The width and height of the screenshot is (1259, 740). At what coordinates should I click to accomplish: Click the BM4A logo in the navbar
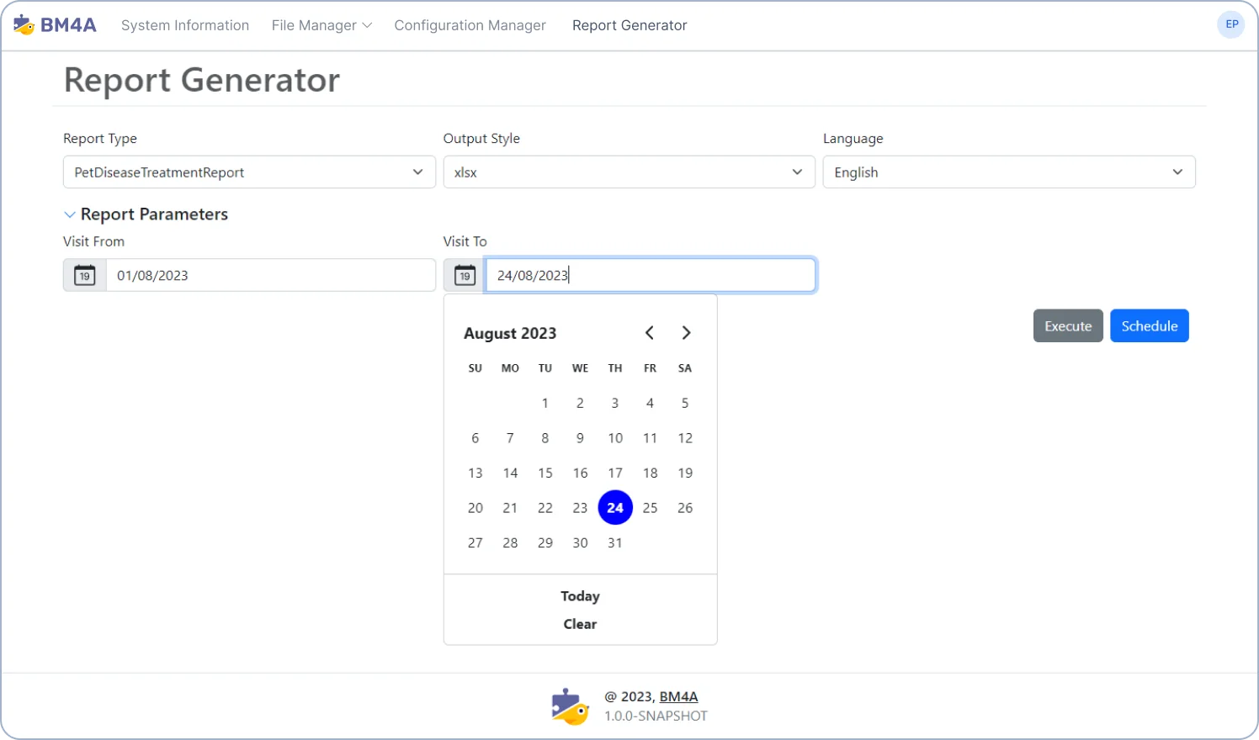tap(55, 25)
